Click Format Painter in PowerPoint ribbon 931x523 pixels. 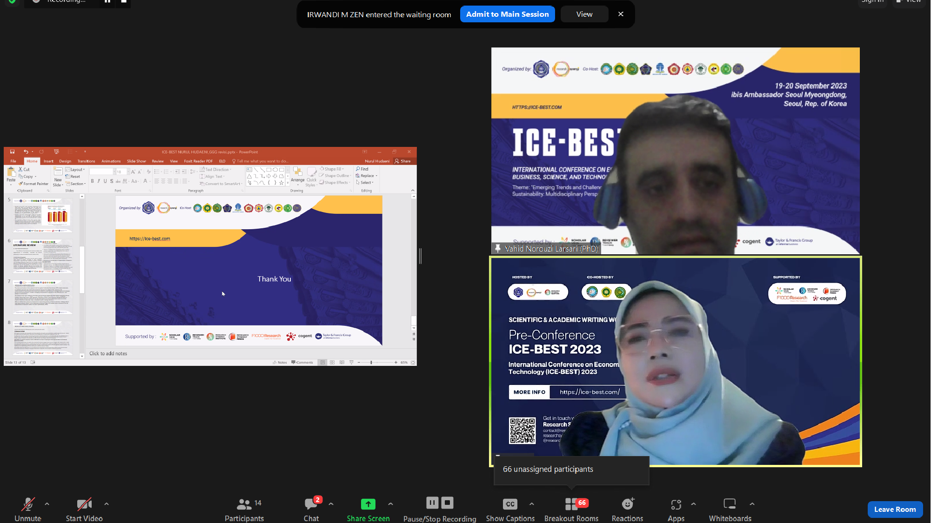[x=33, y=184]
